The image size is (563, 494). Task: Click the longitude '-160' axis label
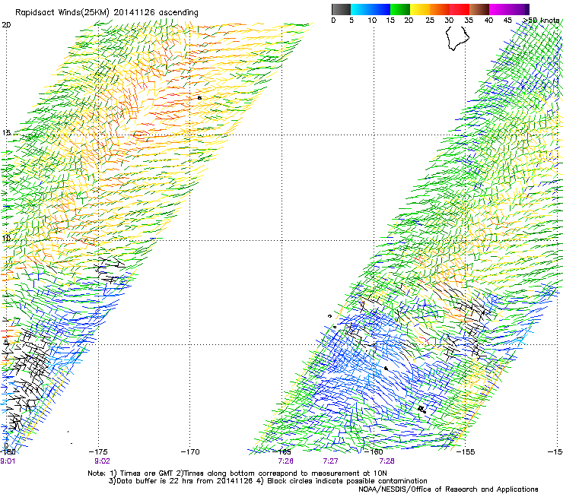374,451
